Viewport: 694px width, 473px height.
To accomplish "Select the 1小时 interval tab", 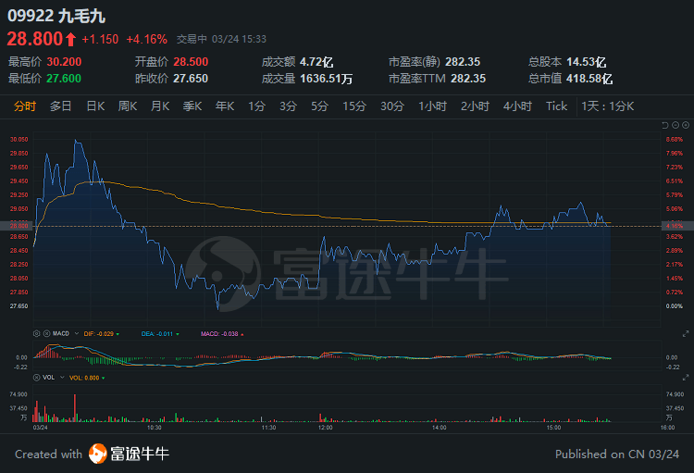I will point(432,106).
